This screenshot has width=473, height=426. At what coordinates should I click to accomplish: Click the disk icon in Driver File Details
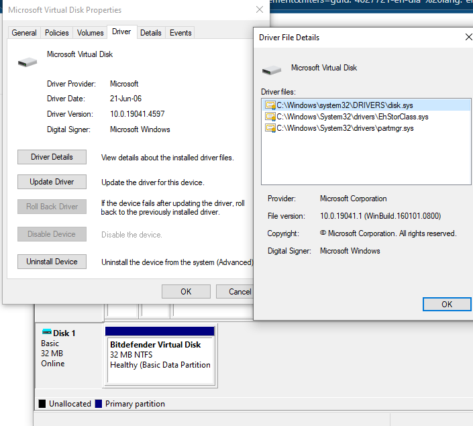pos(272,70)
